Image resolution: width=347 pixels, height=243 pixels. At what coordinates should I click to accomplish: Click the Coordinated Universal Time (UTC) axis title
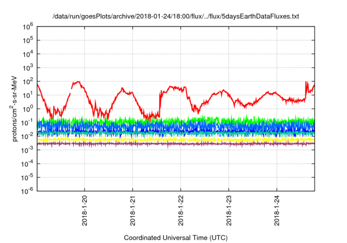coord(176,238)
